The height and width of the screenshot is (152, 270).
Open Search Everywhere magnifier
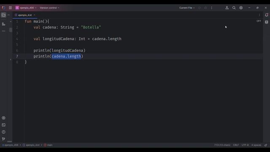pos(234,8)
